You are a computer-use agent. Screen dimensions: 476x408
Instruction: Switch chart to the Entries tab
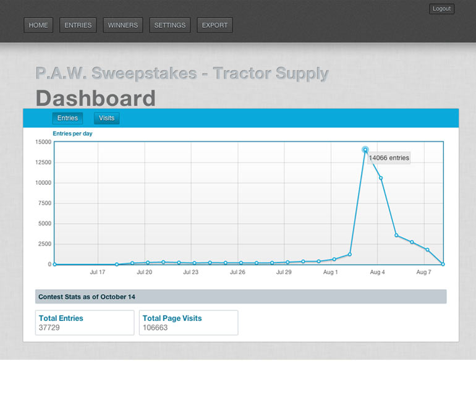tap(67, 118)
